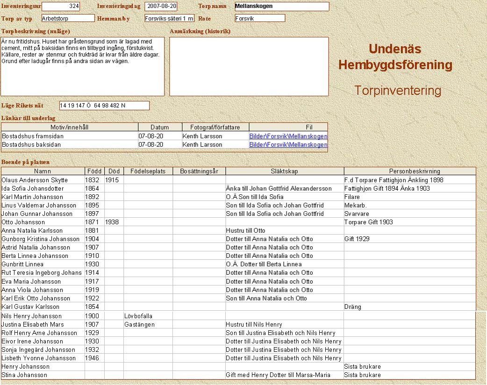Screen dimensions: 487x385
Task: Focus the Läge Rikets nät coordinates field
Action: pos(104,106)
